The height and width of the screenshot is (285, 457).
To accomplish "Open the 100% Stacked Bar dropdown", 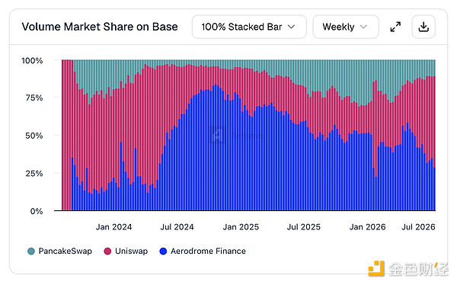I will [x=249, y=27].
